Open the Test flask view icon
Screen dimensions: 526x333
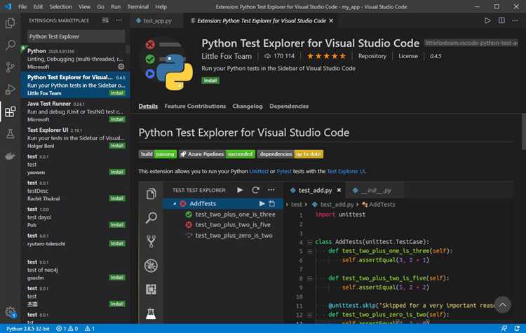tap(10, 134)
